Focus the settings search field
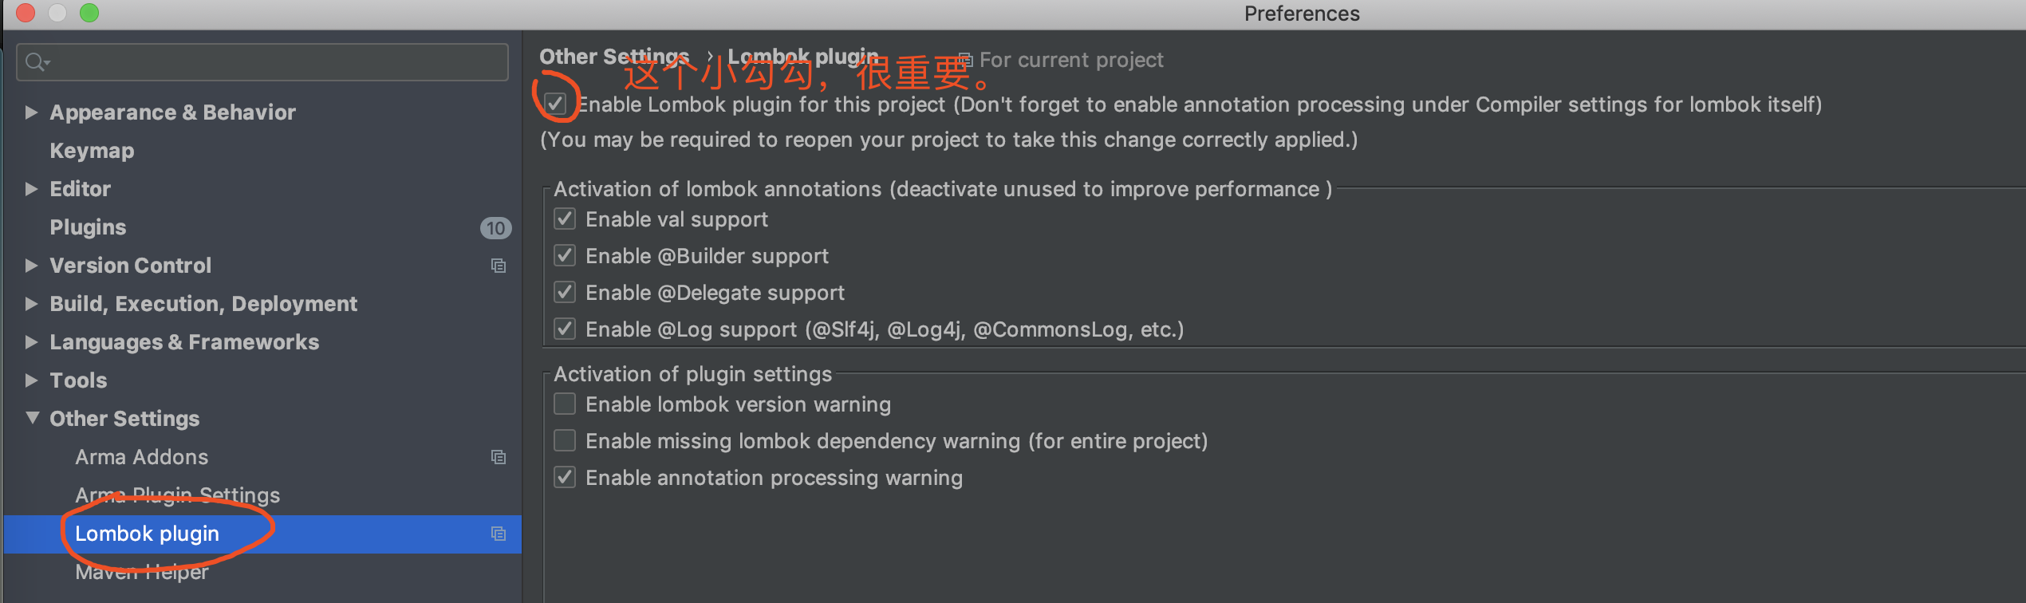Screen dimensions: 2026x603 (271, 62)
